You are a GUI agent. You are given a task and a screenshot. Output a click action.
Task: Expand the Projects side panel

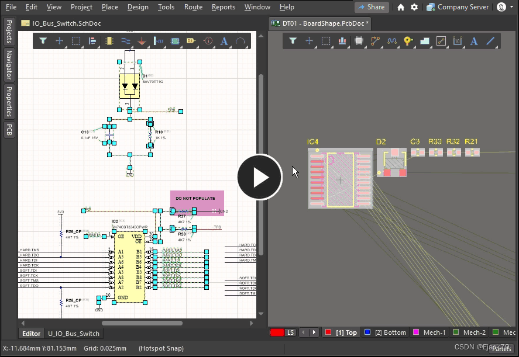pyautogui.click(x=9, y=32)
